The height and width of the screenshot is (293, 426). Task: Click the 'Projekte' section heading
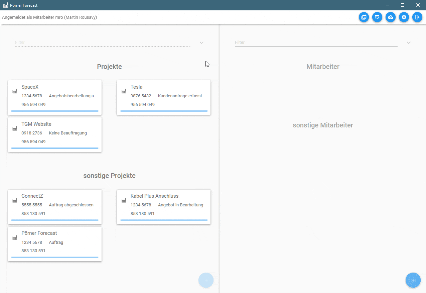click(110, 67)
